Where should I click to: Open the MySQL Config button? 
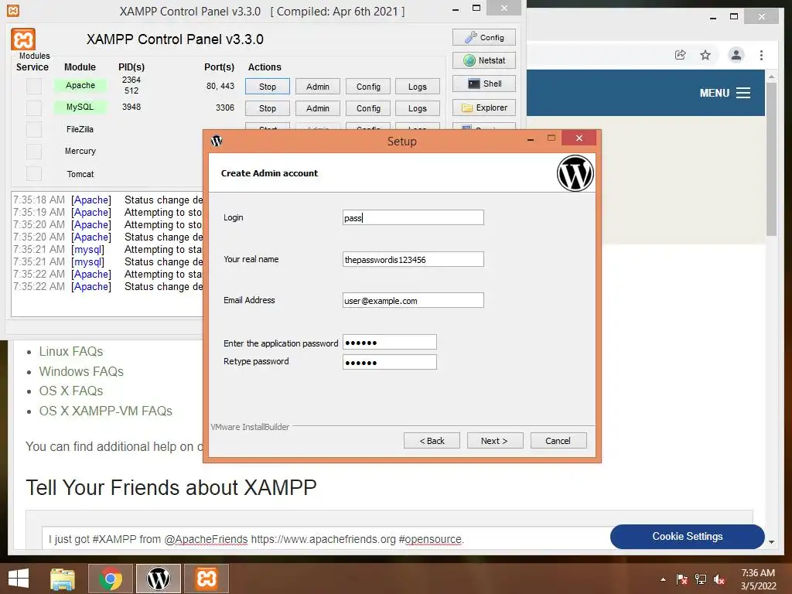point(368,108)
